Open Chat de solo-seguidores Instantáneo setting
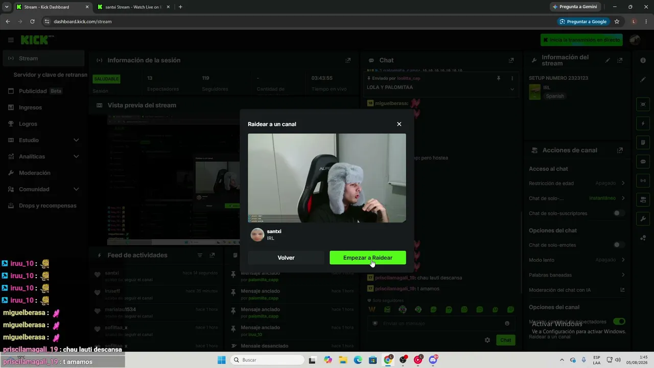Viewport: 654px width, 368px height. (x=577, y=198)
